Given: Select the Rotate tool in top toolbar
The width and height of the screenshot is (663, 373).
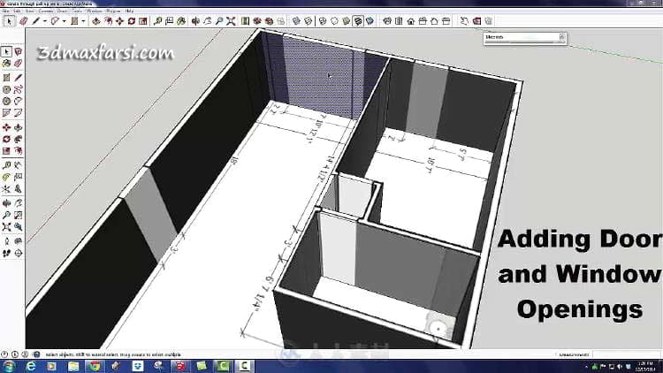Looking at the screenshot, I should coord(132,20).
